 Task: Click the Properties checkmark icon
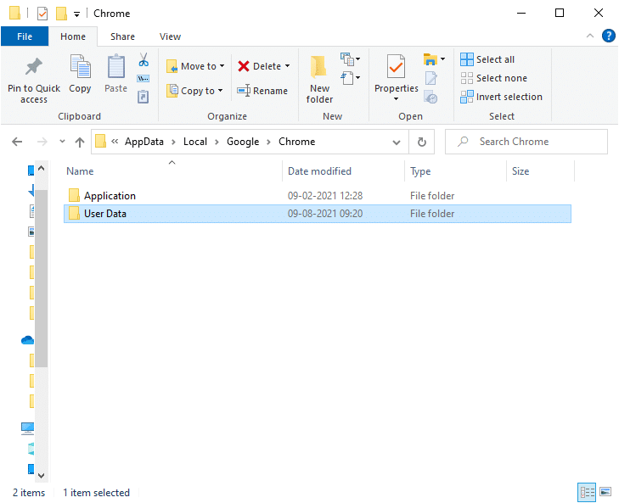(396, 67)
